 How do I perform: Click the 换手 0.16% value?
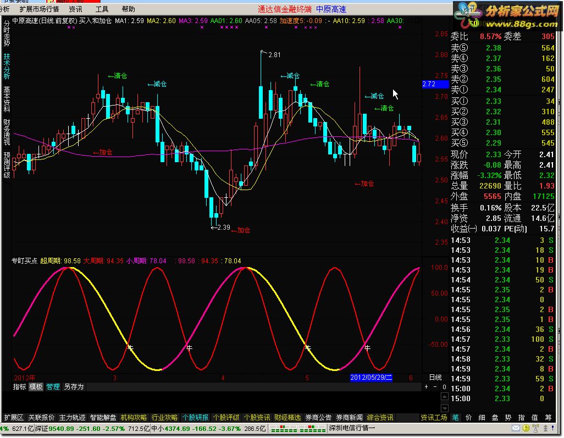(491, 208)
